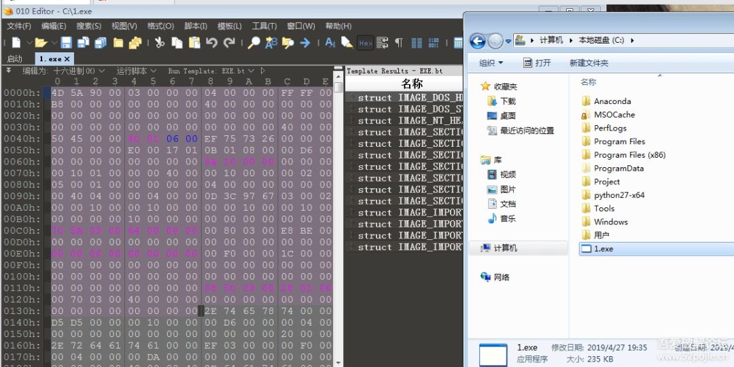The height and width of the screenshot is (367, 734).
Task: Select struct IMAGE_NT_HEADERS row in Template Results
Action: pos(404,121)
